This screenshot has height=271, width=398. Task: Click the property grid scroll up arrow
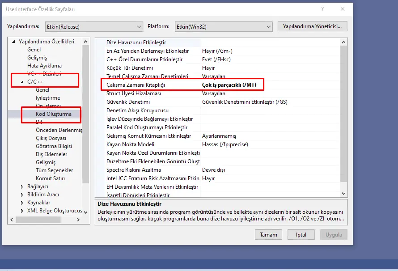(344, 42)
